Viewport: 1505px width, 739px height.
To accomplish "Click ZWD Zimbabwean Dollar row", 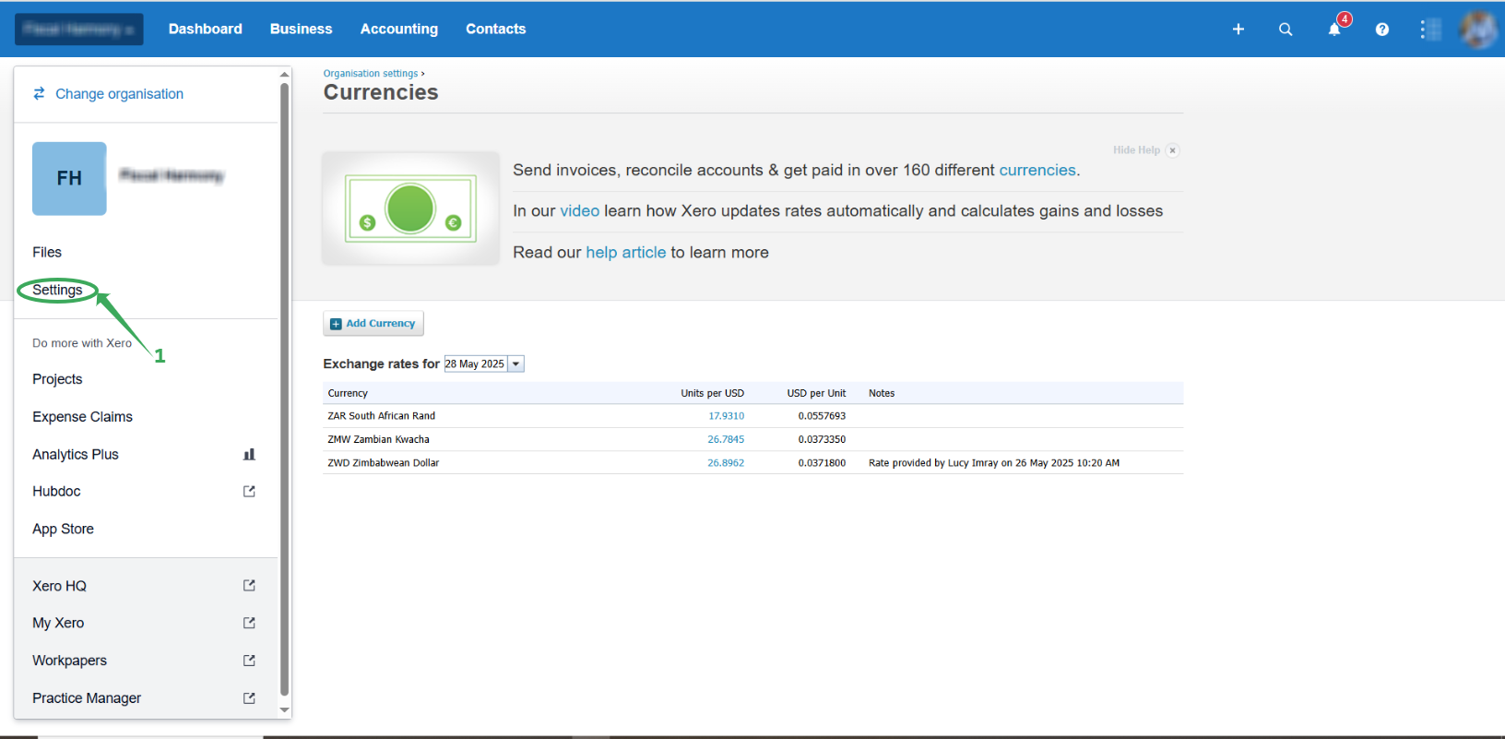I will coord(752,463).
